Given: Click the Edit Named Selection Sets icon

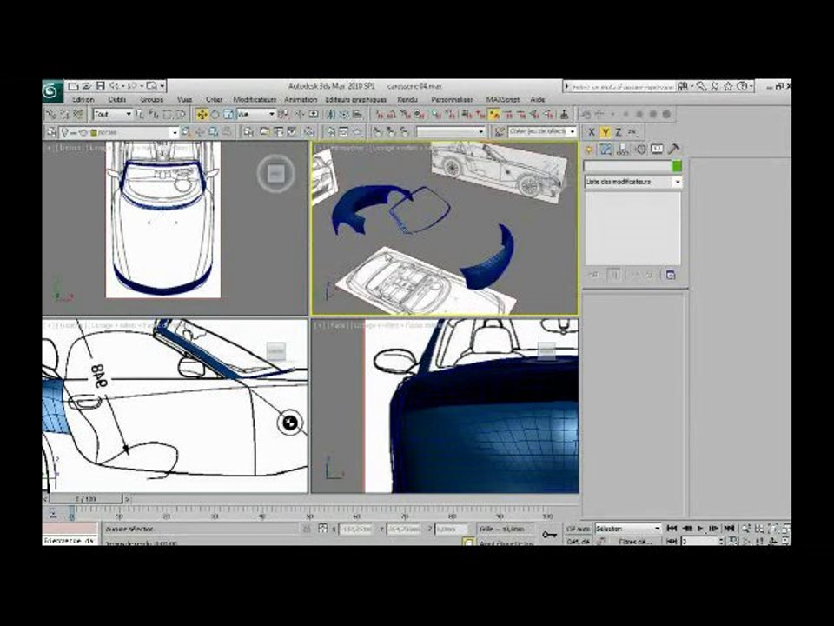Looking at the screenshot, I should click(x=499, y=131).
